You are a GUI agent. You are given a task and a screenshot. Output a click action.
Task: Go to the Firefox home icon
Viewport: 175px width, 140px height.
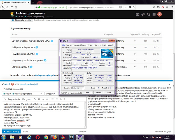pyautogui.click(x=16, y=7)
